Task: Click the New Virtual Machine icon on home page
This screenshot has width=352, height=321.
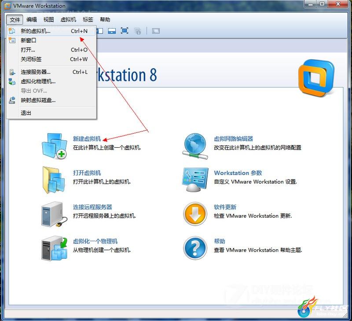Action: (54, 146)
